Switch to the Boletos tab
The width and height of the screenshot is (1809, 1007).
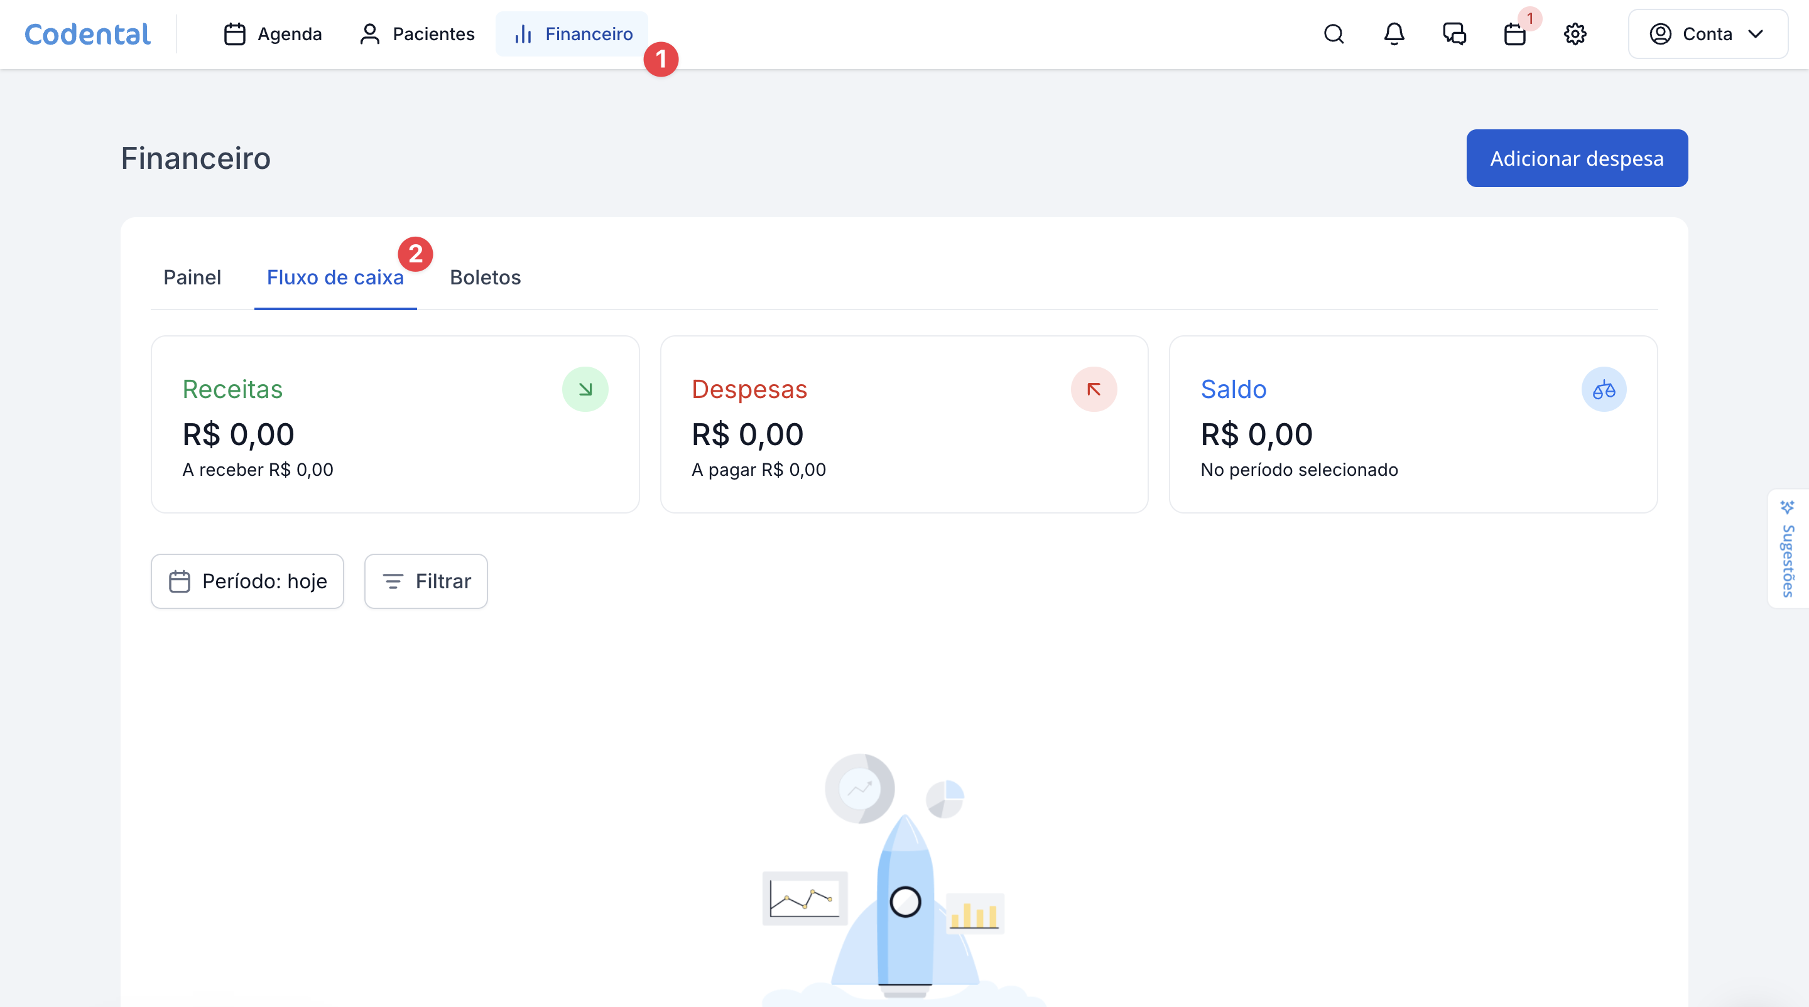pos(484,277)
